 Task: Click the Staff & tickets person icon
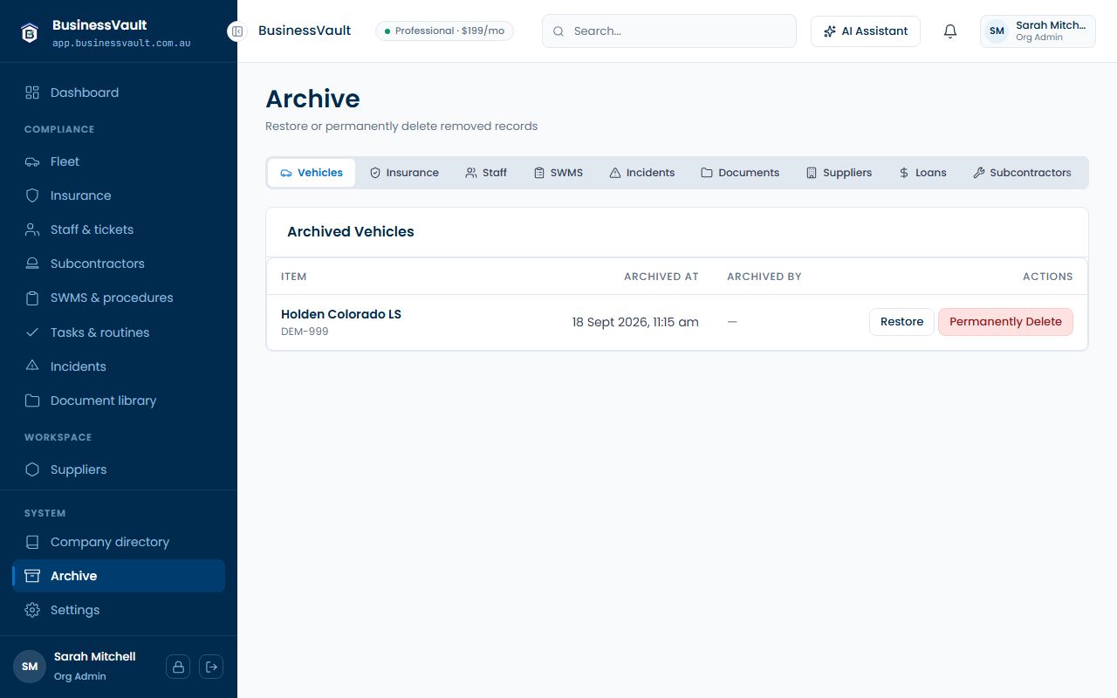[x=32, y=229]
